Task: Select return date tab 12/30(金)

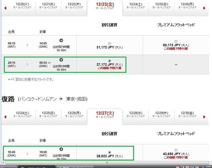Action: coord(187,114)
